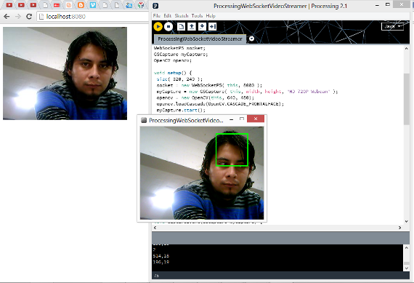The height and width of the screenshot is (283, 414).
Task: Click the console output '196,19'
Action: coord(161,262)
